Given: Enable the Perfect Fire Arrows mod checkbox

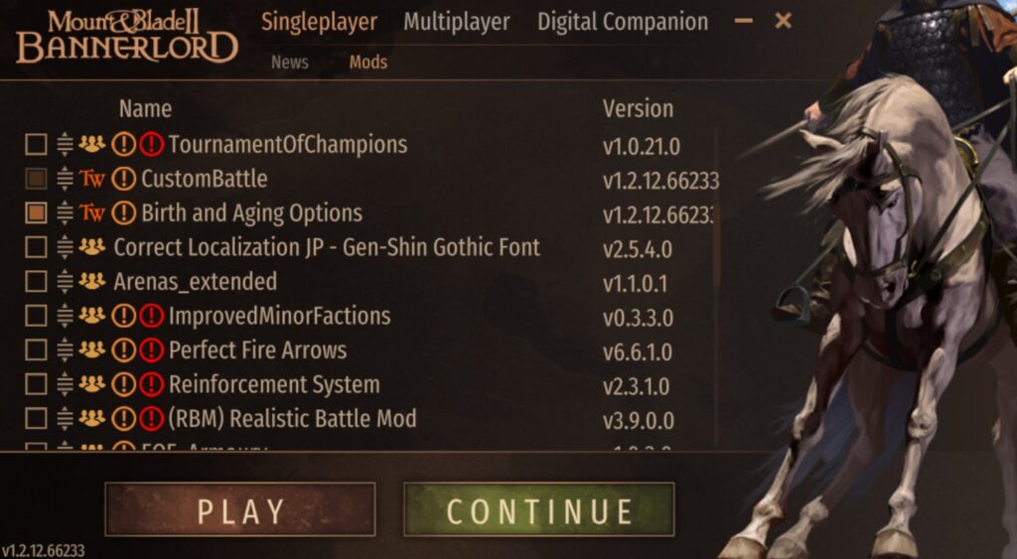Looking at the screenshot, I should 36,350.
